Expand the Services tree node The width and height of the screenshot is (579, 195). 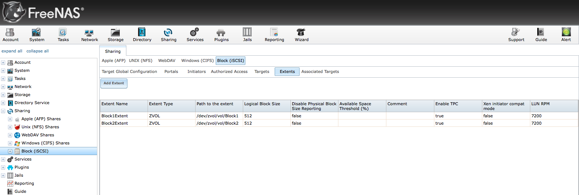tap(3, 159)
